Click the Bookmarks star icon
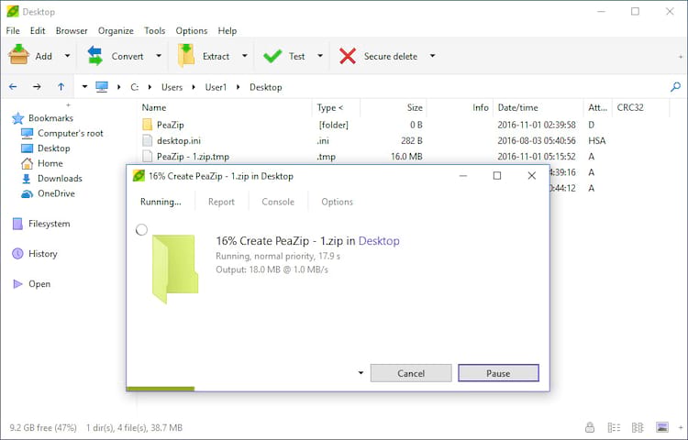 coord(18,118)
